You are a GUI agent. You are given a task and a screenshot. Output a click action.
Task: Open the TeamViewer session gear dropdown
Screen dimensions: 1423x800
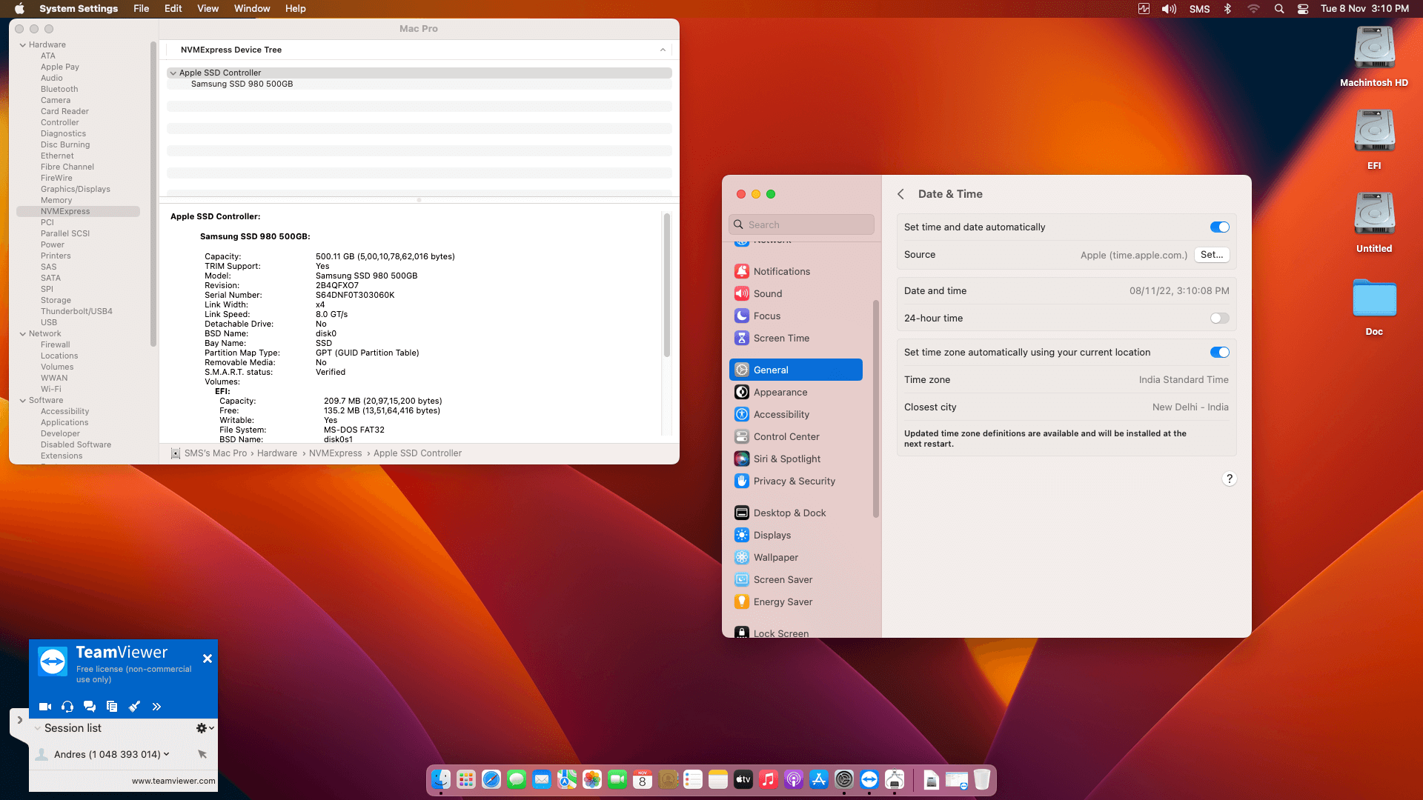click(x=205, y=728)
